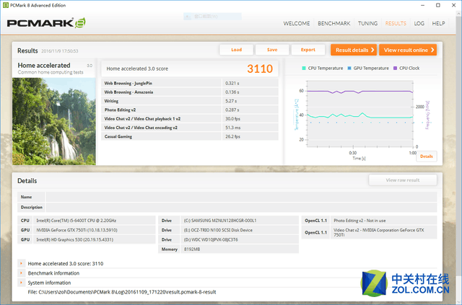Open the LOG tab
This screenshot has height=305, width=462.
419,23
